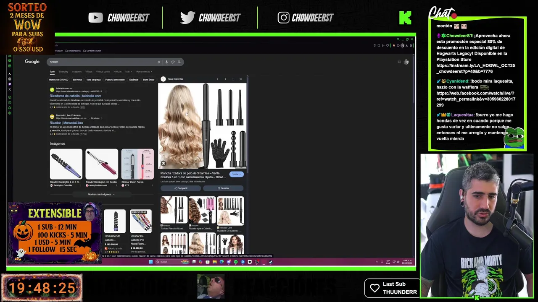Image resolution: width=538 pixels, height=302 pixels.
Task: Open Microsoft Edge from the taskbar
Action: point(222,262)
